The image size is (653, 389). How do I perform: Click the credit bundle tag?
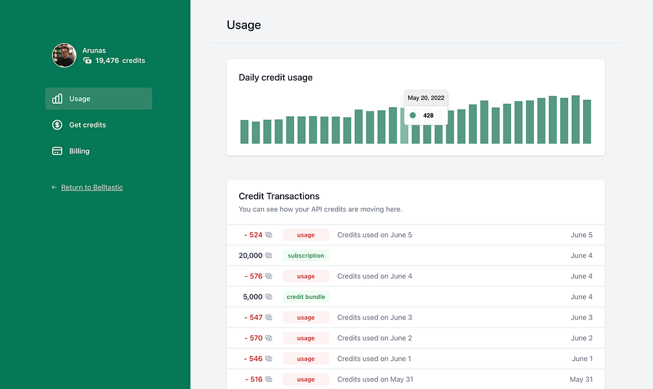(306, 296)
